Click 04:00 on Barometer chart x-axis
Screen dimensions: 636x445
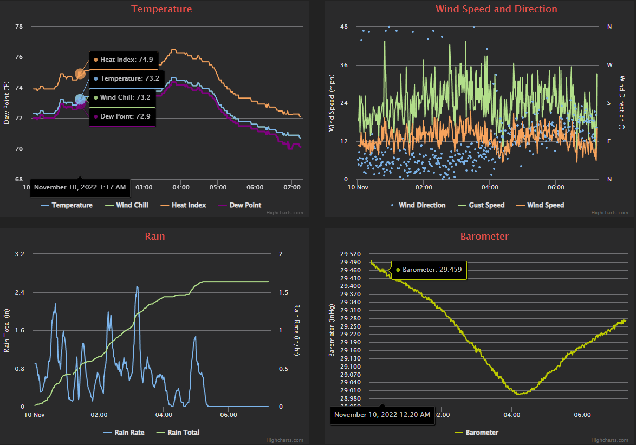click(512, 415)
